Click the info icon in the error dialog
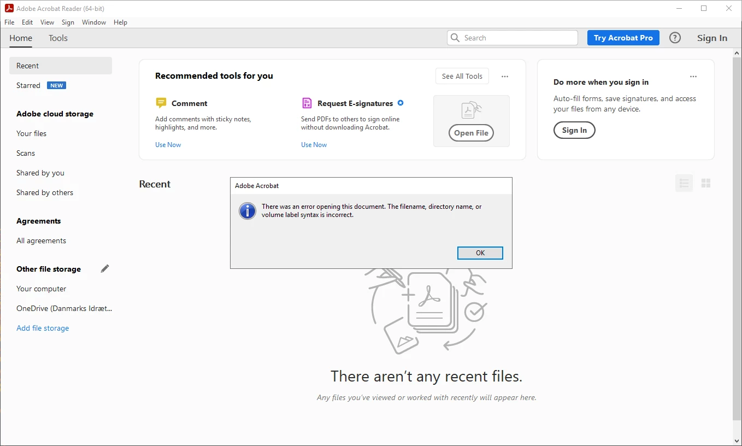Viewport: 742px width, 446px height. pos(248,211)
